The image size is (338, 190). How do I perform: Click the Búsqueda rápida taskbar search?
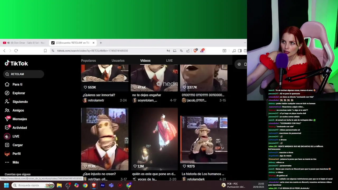coord(33,186)
